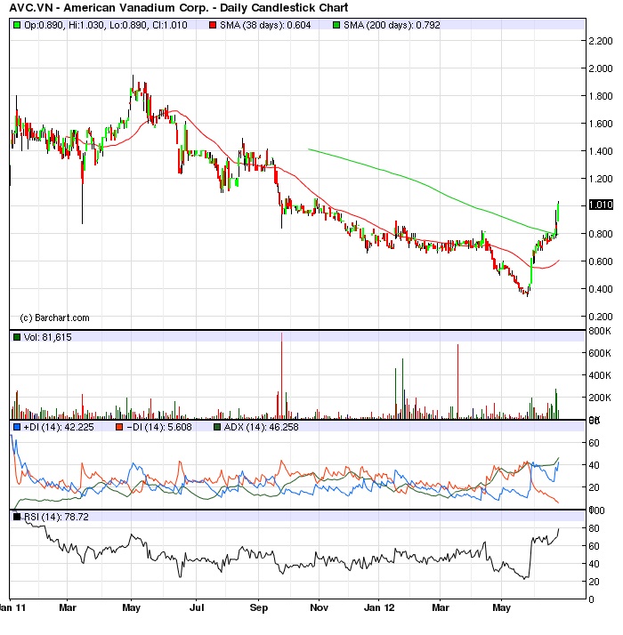This screenshot has height=635, width=623.
Task: Click the green SMA 200 days legend square
Action: pyautogui.click(x=336, y=25)
